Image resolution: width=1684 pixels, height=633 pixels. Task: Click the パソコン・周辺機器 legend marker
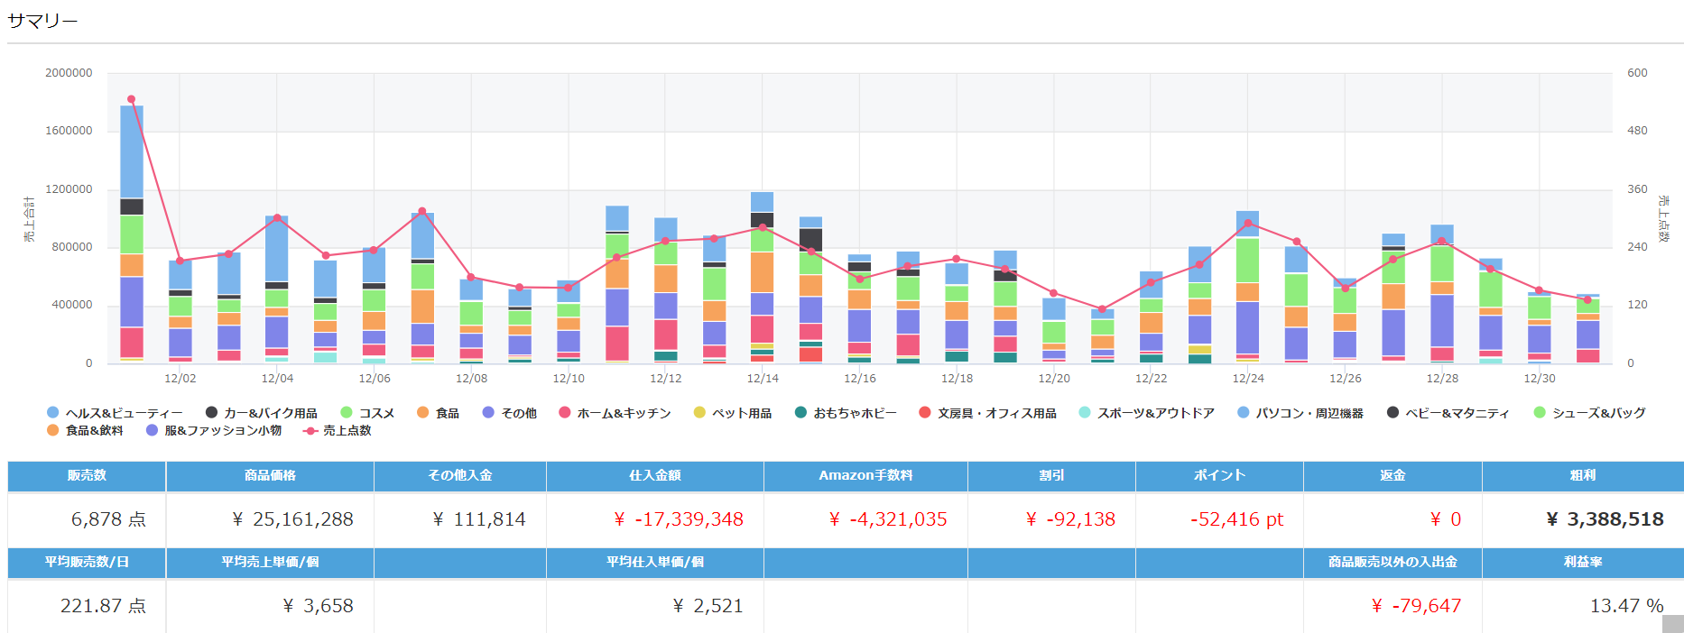(1244, 413)
